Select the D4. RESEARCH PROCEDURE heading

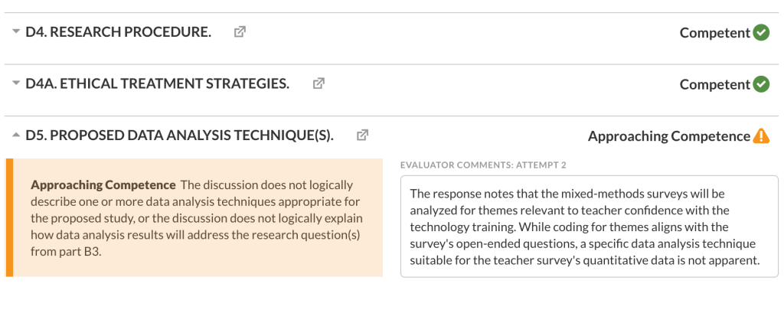point(118,32)
